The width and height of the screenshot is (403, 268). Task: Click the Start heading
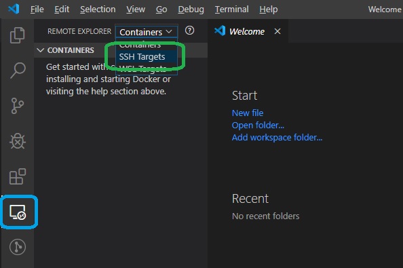coord(244,96)
